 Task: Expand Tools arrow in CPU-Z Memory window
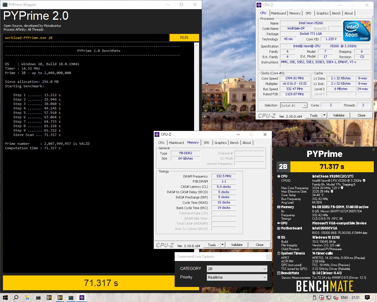[223, 245]
